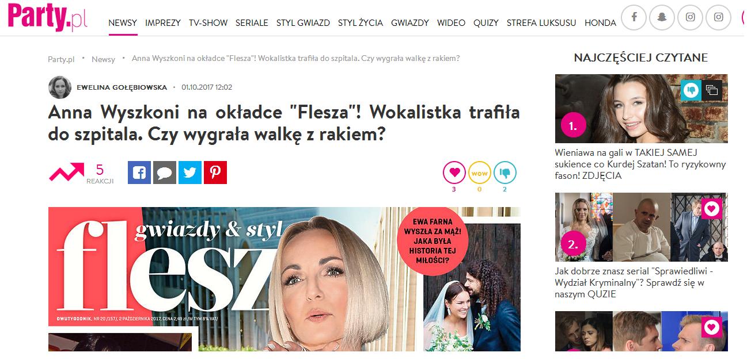Open the NEWSY menu section
Image resolution: width=751 pixels, height=360 pixels.
(123, 23)
